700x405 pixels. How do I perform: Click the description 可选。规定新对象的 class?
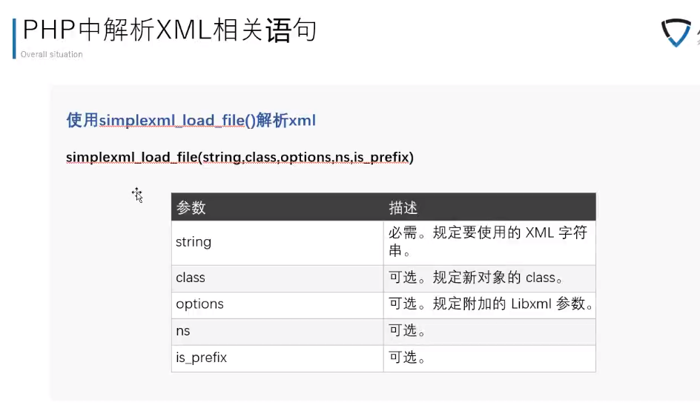tap(476, 278)
